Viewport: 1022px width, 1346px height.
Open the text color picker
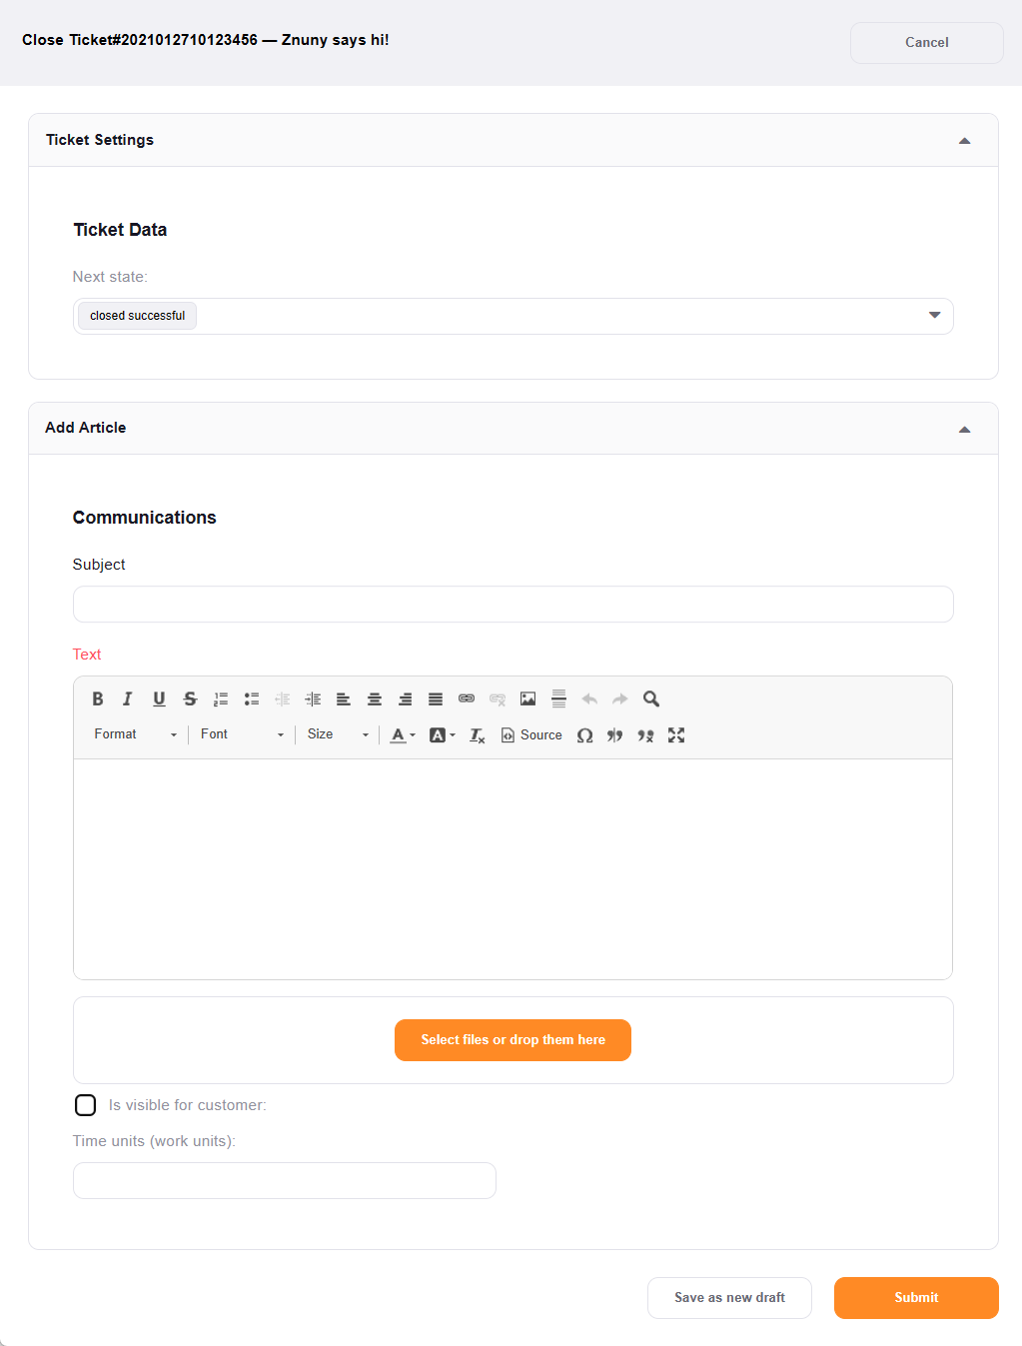coord(403,735)
